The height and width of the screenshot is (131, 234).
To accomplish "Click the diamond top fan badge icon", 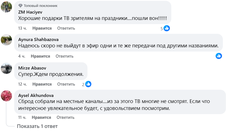I will point(20,6).
